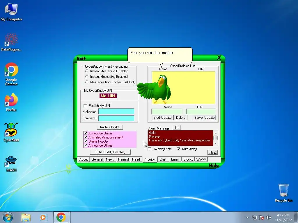The width and height of the screenshot is (298, 223).
Task: Switch to the Chat tab
Action: click(x=163, y=159)
